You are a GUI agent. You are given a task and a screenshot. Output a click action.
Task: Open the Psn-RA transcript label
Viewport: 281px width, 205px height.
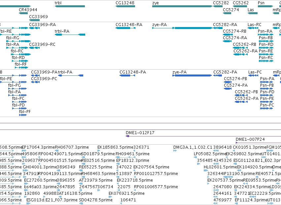coord(265,31)
